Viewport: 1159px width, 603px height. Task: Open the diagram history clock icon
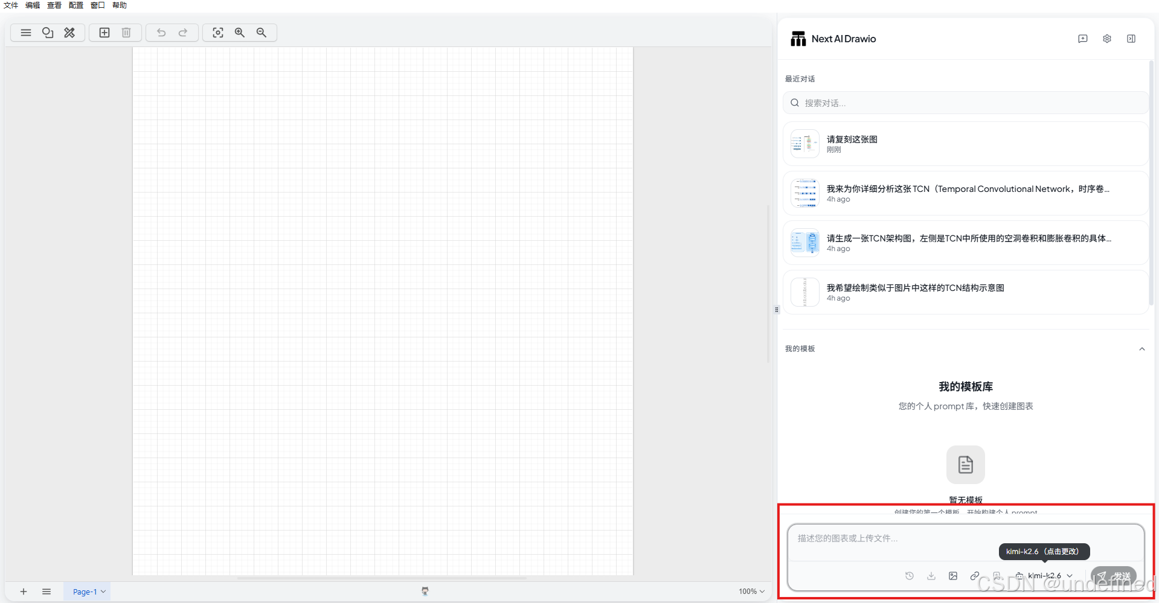click(x=910, y=576)
